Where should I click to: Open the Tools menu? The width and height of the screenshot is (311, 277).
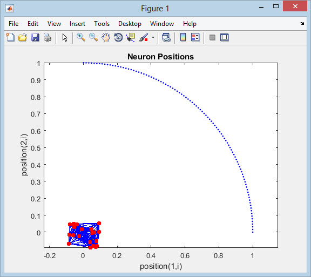click(102, 24)
